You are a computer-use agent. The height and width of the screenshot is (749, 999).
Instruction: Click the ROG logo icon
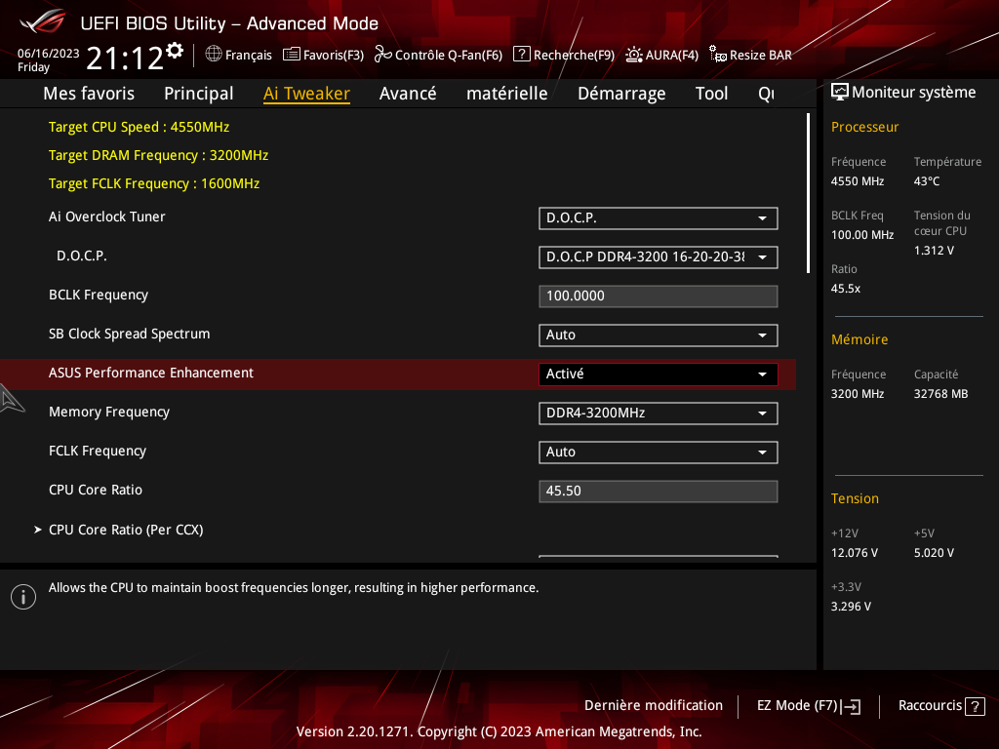[42, 22]
